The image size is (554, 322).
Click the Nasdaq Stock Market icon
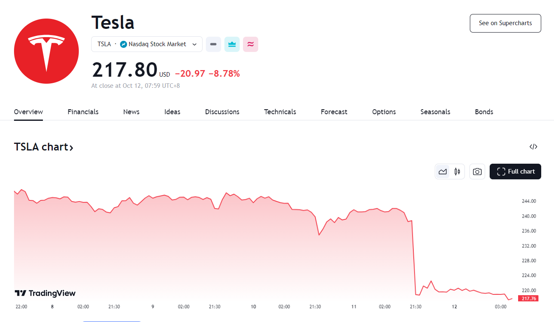(x=123, y=44)
